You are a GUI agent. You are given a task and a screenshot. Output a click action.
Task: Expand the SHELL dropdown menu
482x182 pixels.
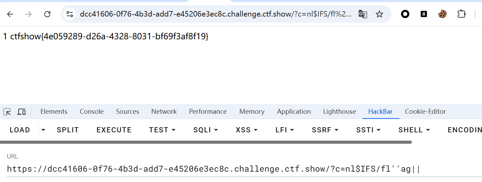click(414, 130)
